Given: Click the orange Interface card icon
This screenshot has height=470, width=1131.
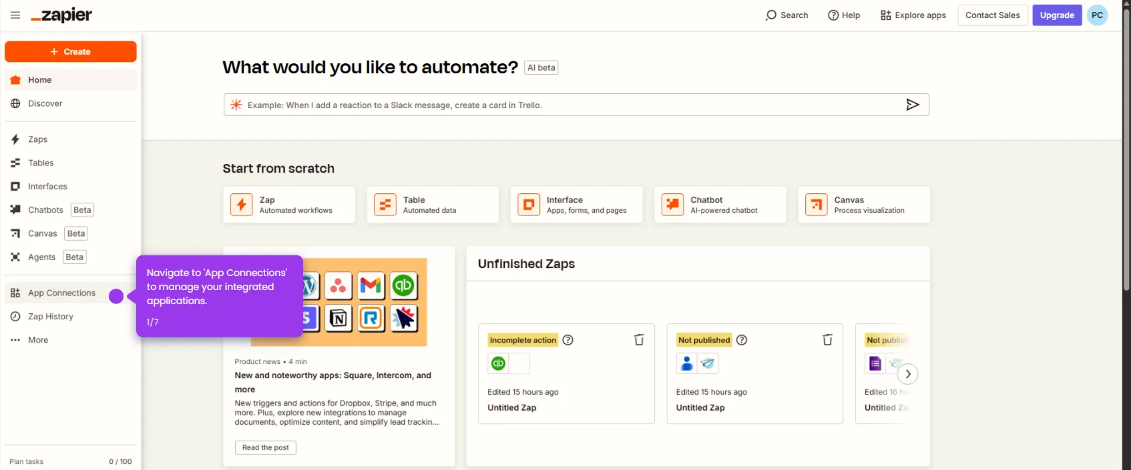Looking at the screenshot, I should point(529,205).
